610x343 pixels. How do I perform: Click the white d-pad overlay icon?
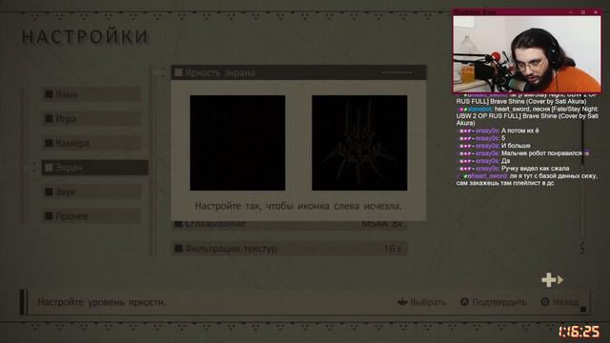[x=549, y=279]
